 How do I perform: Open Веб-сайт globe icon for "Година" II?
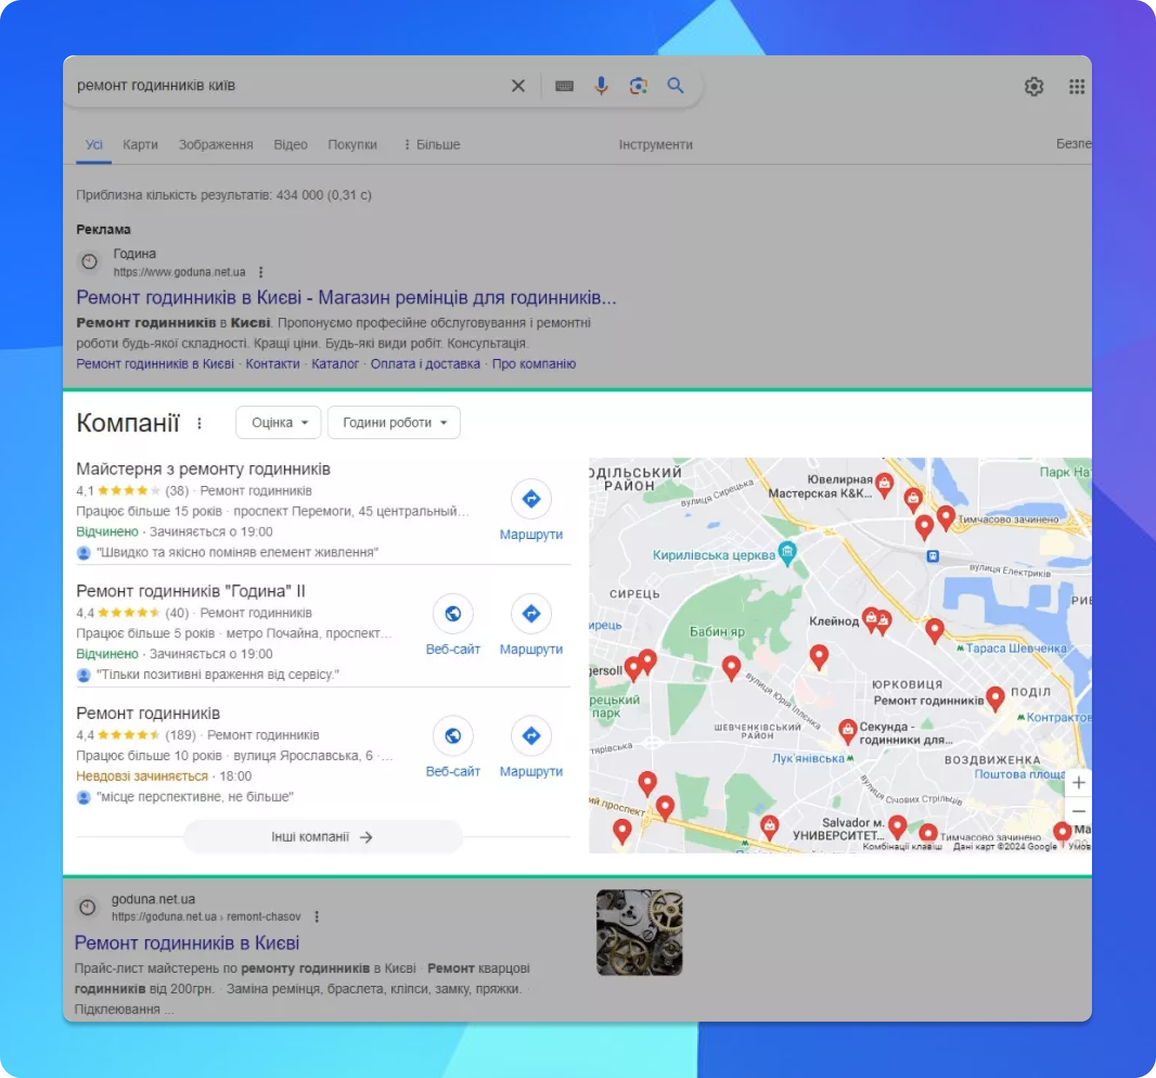tap(452, 613)
